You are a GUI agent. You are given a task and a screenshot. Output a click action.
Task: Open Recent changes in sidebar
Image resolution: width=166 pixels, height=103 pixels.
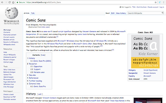9,59
